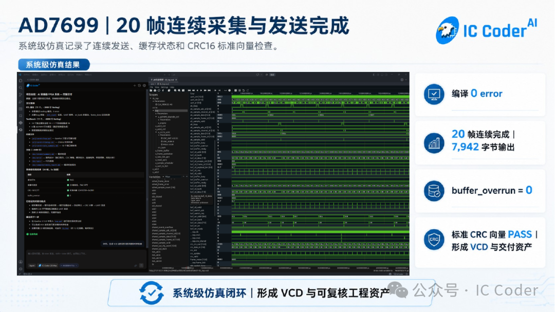The width and height of the screenshot is (555, 312).
Task: Open the Help menu in the waveform viewer
Action: [172, 87]
